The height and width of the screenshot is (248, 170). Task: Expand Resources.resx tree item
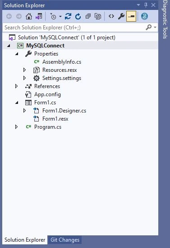24,70
